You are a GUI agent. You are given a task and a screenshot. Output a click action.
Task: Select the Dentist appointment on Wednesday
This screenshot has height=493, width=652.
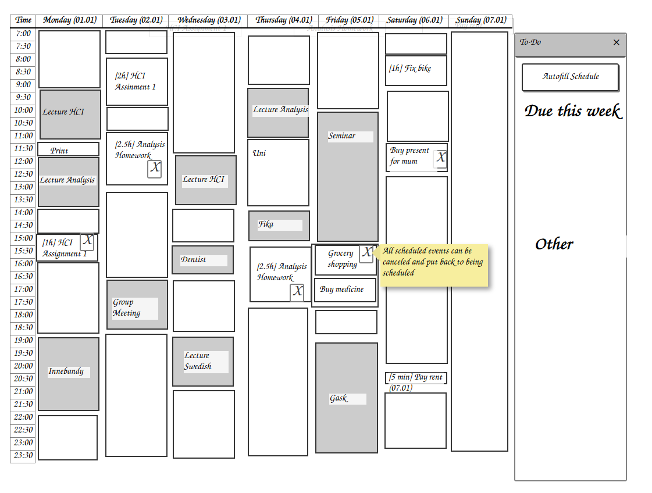coord(202,260)
